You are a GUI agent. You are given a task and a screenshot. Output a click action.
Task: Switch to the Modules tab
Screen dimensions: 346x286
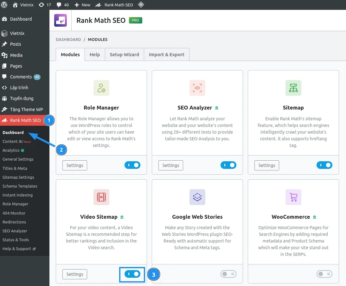click(70, 54)
